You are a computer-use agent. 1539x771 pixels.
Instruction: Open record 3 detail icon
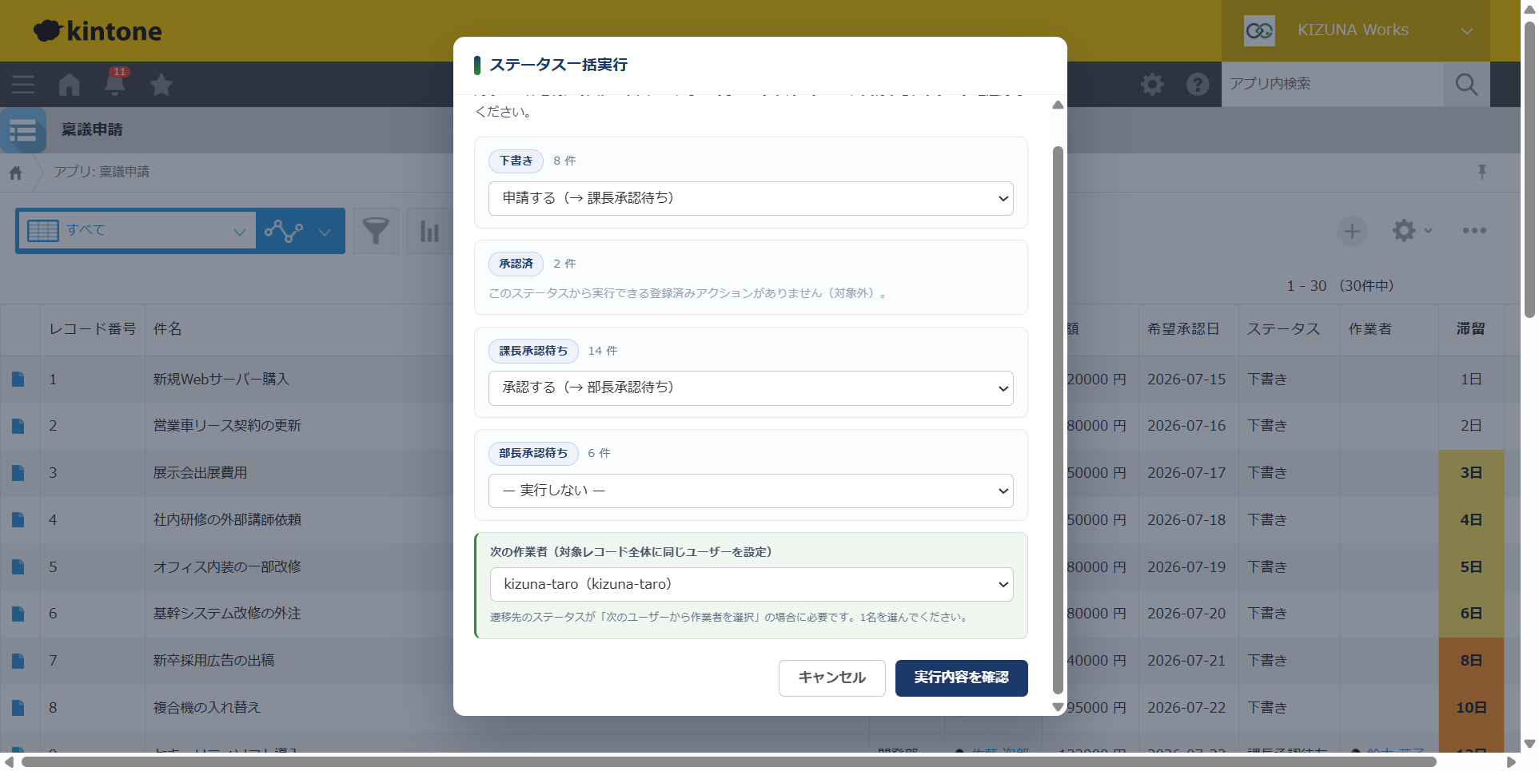(x=18, y=473)
